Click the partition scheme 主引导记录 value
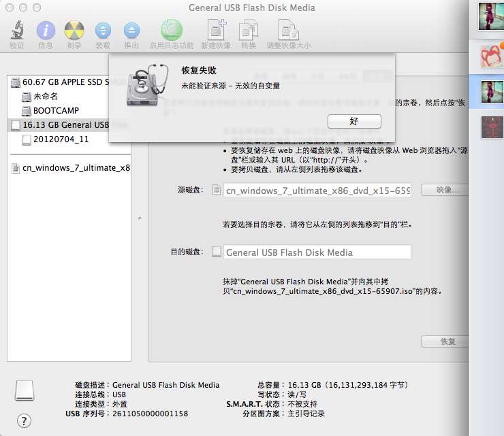504x436 pixels. tap(306, 414)
